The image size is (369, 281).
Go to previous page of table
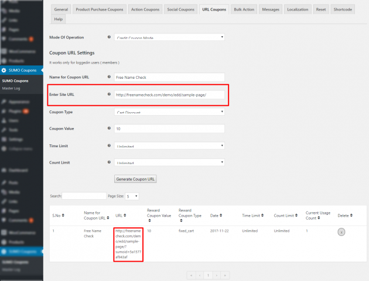click(200, 275)
